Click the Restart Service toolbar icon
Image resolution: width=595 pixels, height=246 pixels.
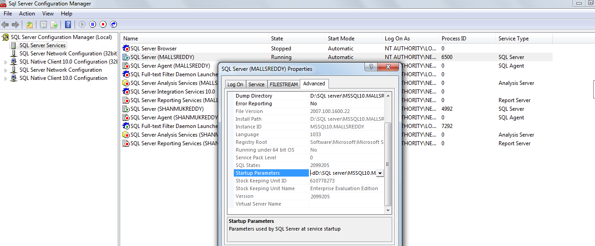(x=114, y=25)
